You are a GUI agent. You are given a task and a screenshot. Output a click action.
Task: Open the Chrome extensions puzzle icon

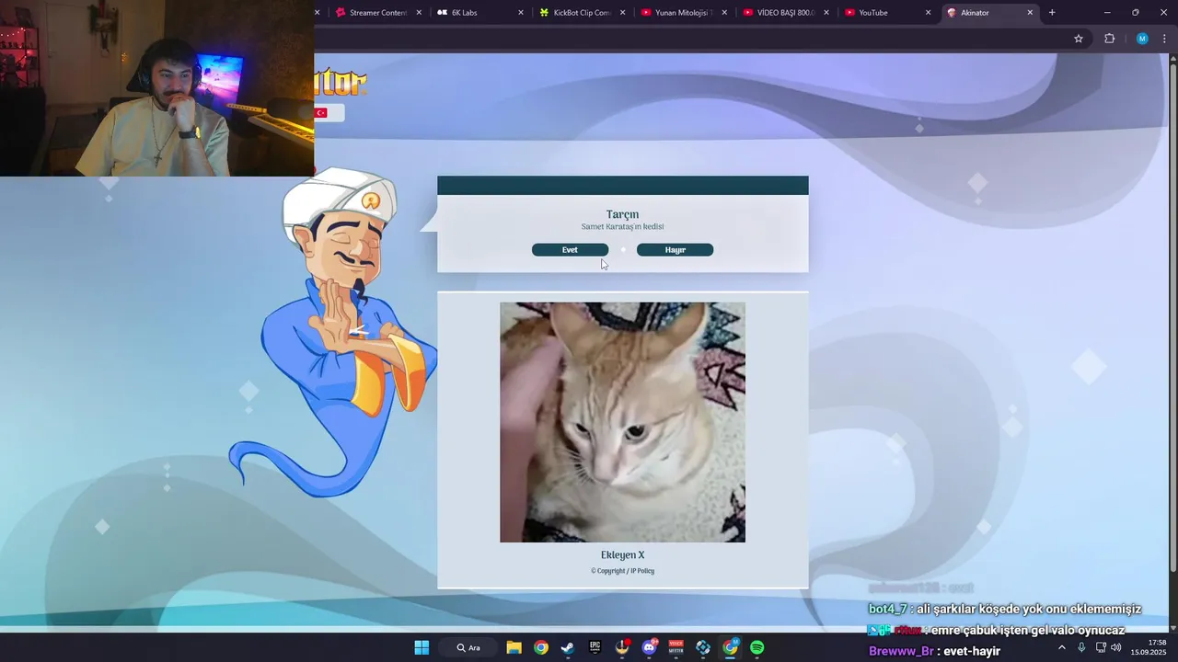click(x=1109, y=39)
